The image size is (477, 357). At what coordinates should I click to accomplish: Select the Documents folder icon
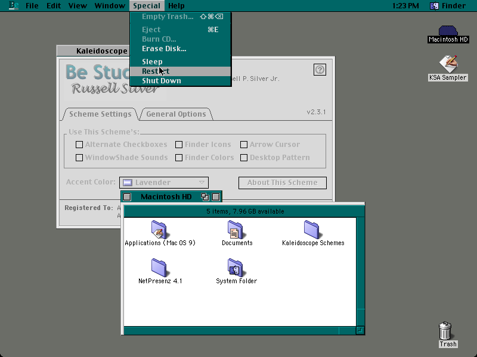click(x=235, y=229)
